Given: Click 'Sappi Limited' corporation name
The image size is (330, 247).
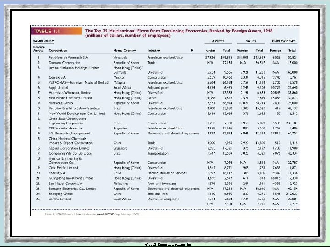Looking at the screenshot, I should pos(58,87).
